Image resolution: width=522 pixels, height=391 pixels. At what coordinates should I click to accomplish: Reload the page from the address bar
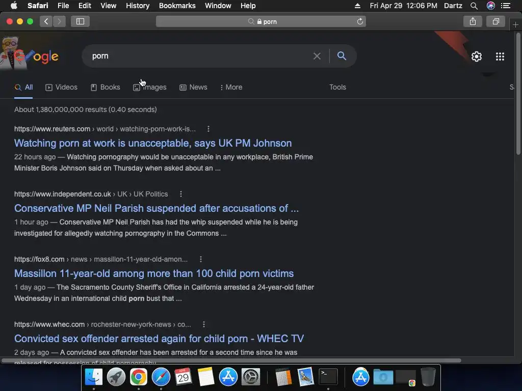[x=360, y=21]
